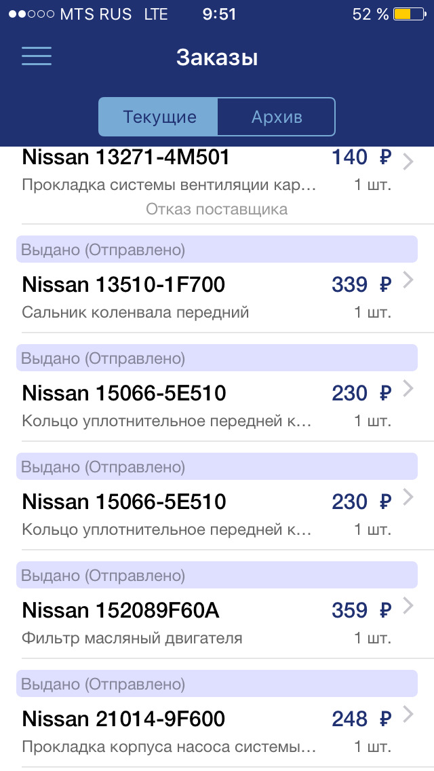Tap the Заказы screen title

tap(217, 58)
